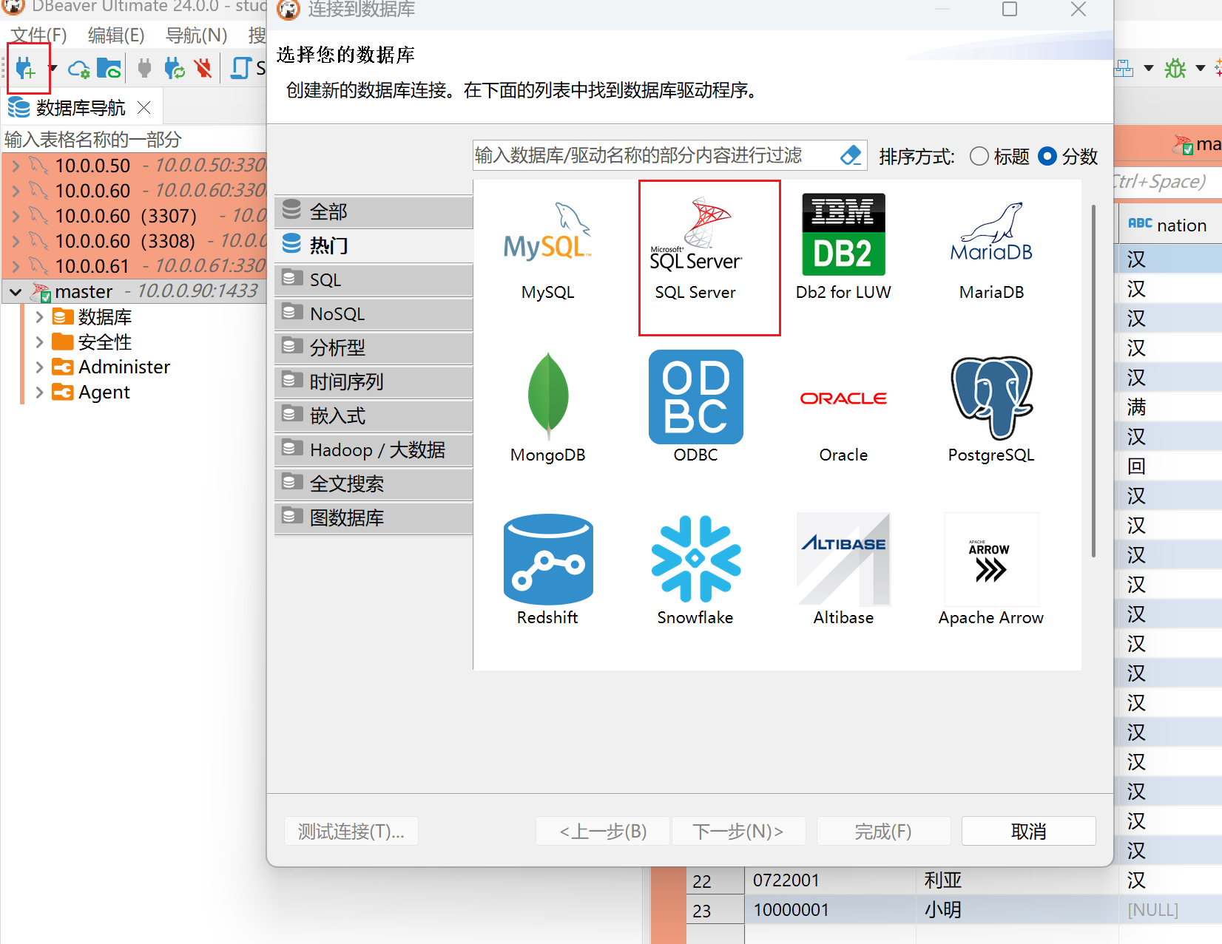
Task: Open dropdown arrow next to bug icon
Action: pyautogui.click(x=1200, y=69)
